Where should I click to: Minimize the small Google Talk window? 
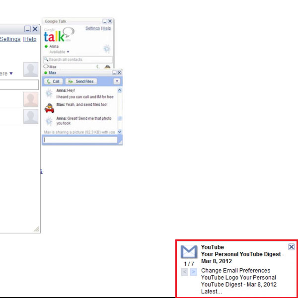tap(105, 21)
